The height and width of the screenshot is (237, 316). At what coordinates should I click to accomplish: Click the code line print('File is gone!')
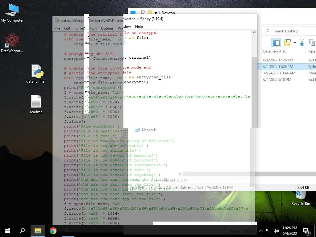click(90, 136)
